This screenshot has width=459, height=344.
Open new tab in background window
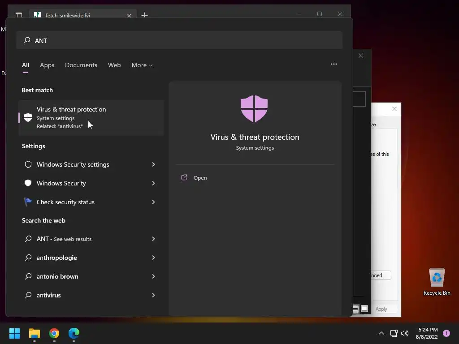144,15
